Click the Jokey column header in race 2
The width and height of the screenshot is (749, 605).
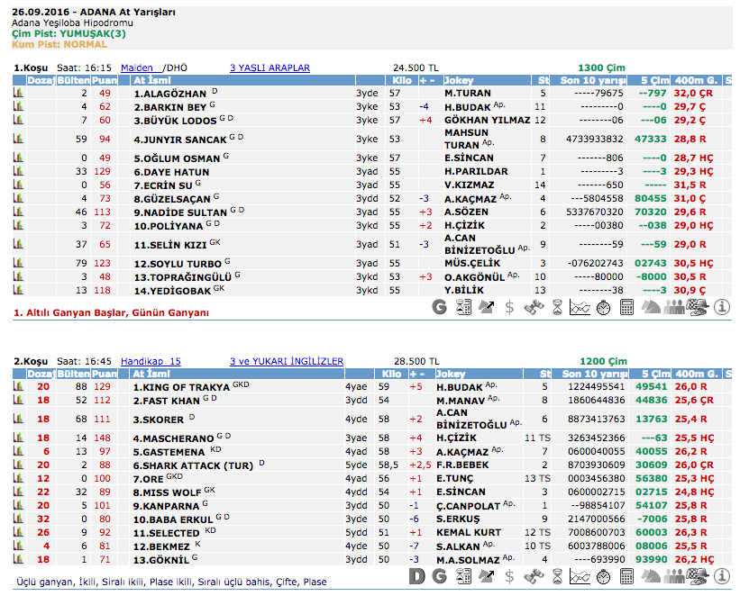pyautogui.click(x=451, y=374)
